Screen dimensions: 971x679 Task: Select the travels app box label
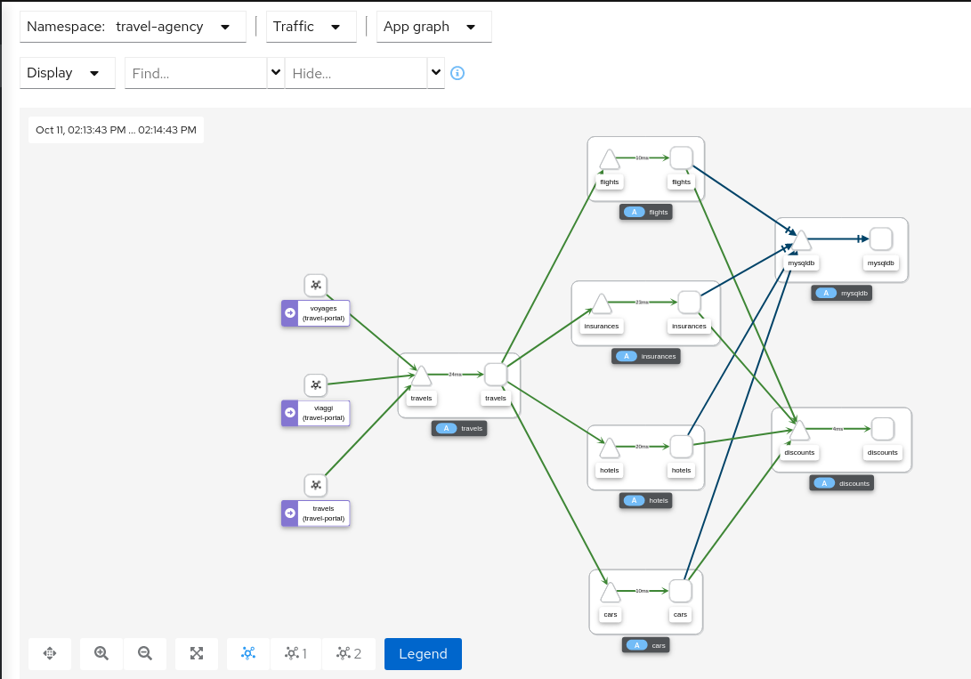click(459, 428)
